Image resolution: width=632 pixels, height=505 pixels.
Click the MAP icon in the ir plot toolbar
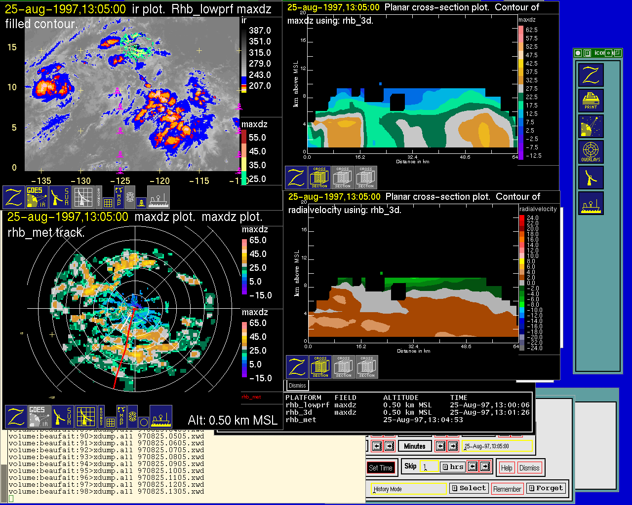point(119,196)
